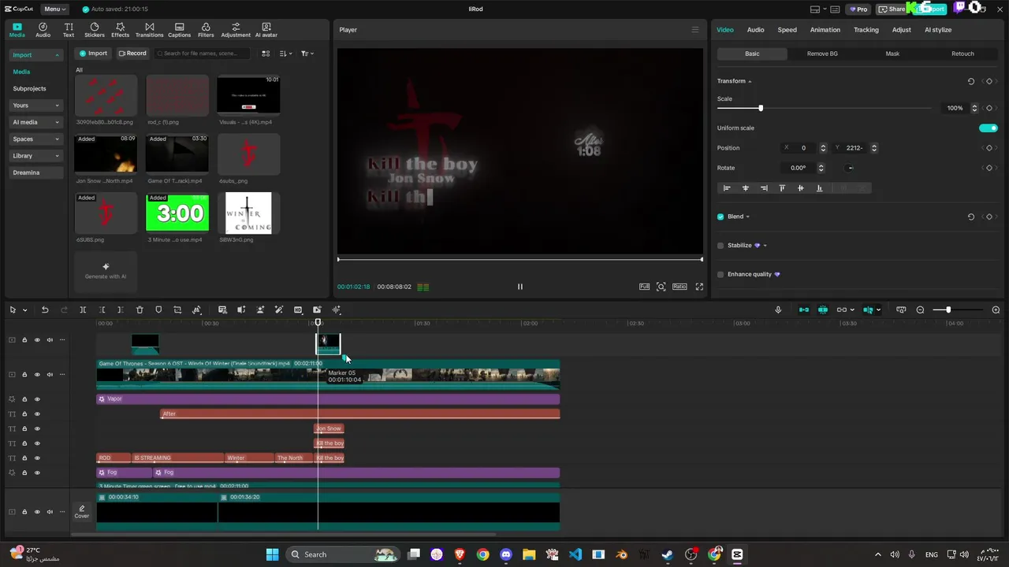This screenshot has width=1009, height=567.
Task: Switch to the Speed tab
Action: click(787, 30)
